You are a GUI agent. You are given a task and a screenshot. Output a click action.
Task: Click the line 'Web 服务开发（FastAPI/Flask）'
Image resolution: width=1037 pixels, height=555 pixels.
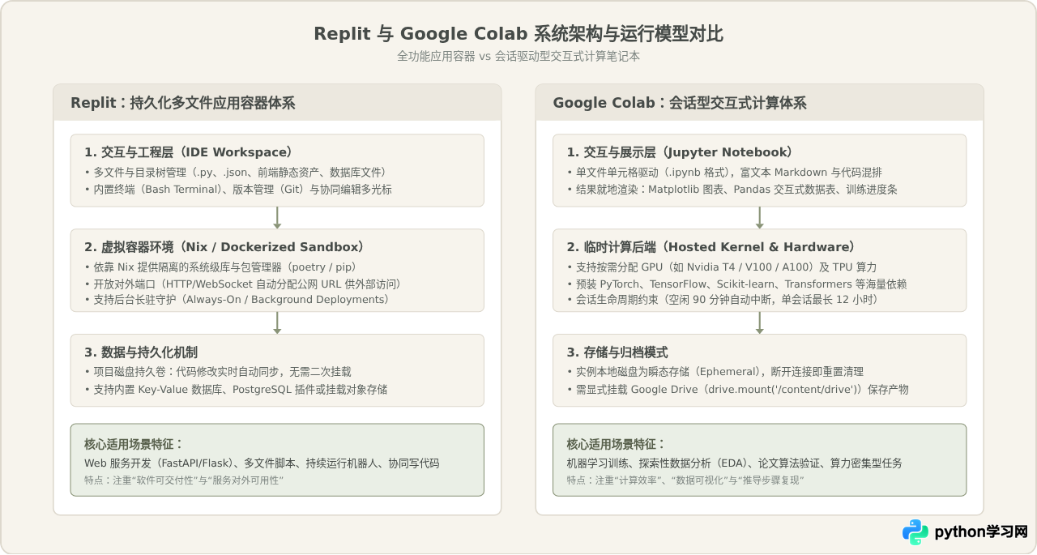tap(262, 463)
